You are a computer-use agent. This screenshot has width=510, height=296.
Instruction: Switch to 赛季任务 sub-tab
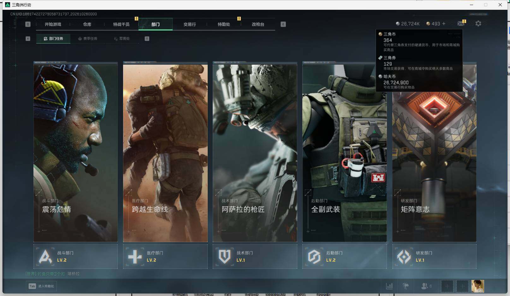pos(88,38)
